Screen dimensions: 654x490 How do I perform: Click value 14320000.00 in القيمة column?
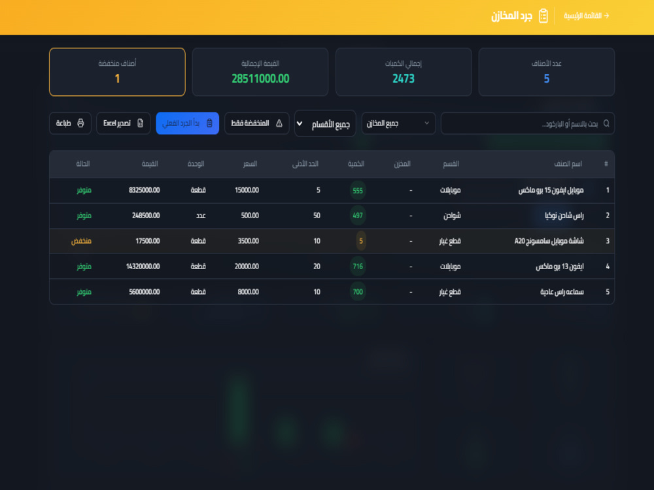pyautogui.click(x=143, y=267)
